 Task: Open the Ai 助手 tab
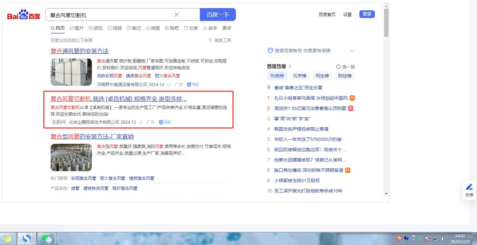(x=210, y=28)
